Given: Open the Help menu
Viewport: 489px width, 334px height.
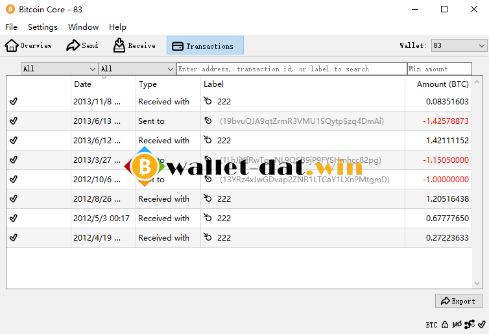Looking at the screenshot, I should [x=117, y=27].
